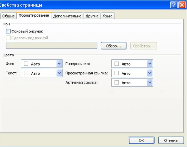Switch to the Общие tab
This screenshot has width=187, height=147.
tap(8, 16)
